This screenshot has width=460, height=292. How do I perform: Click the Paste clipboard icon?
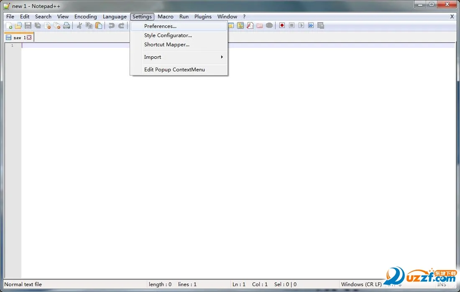coord(99,26)
